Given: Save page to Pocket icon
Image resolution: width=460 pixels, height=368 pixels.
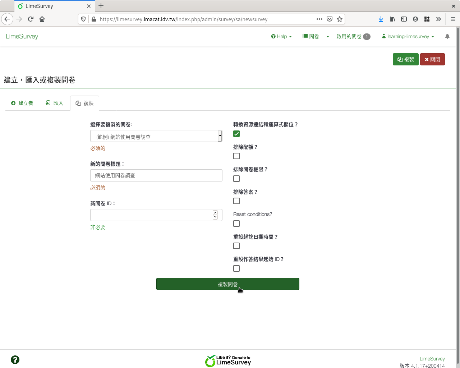Looking at the screenshot, I should pyautogui.click(x=329, y=19).
